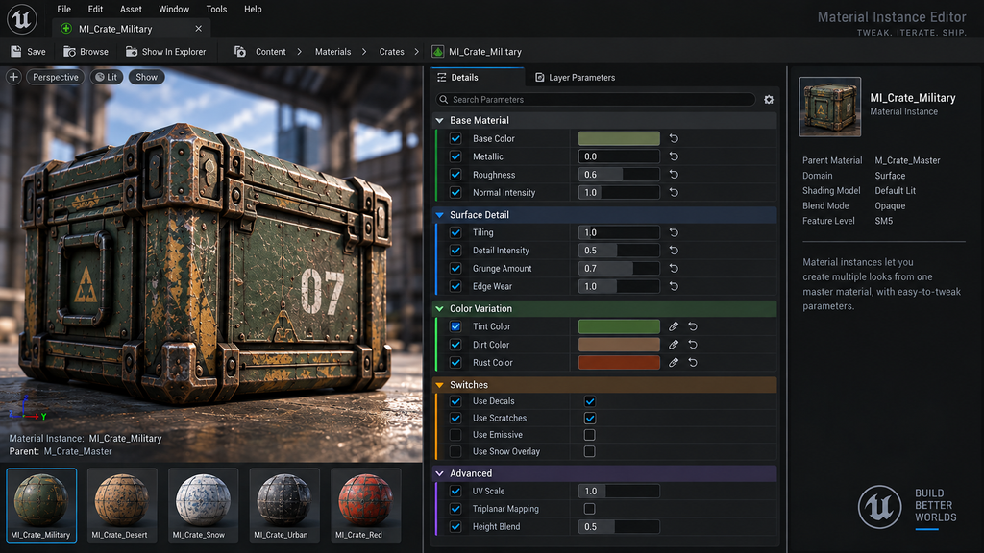
Task: Reset Tint Color arrow icon
Action: (693, 326)
